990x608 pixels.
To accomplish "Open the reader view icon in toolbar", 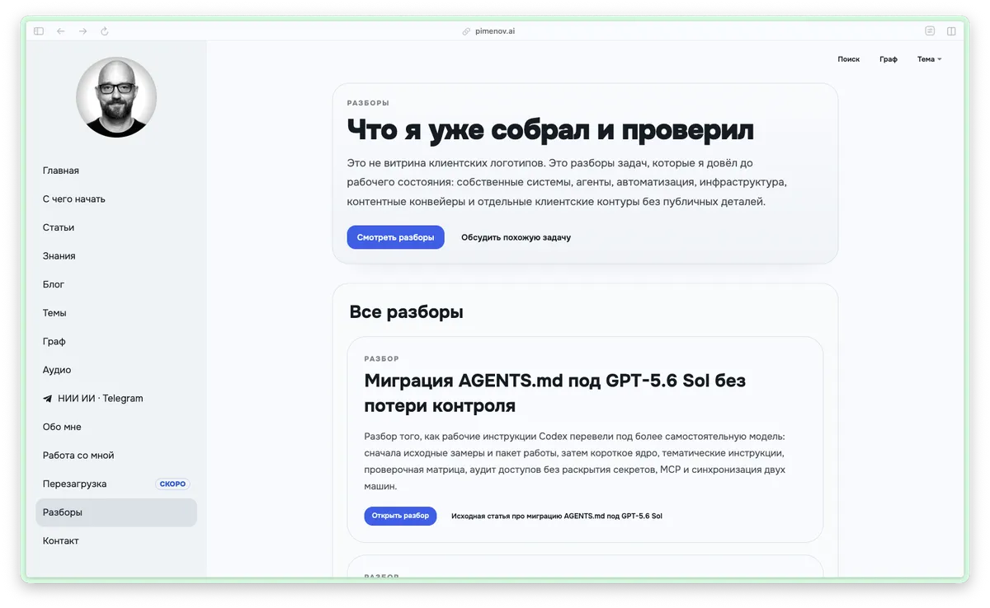I will pyautogui.click(x=930, y=31).
